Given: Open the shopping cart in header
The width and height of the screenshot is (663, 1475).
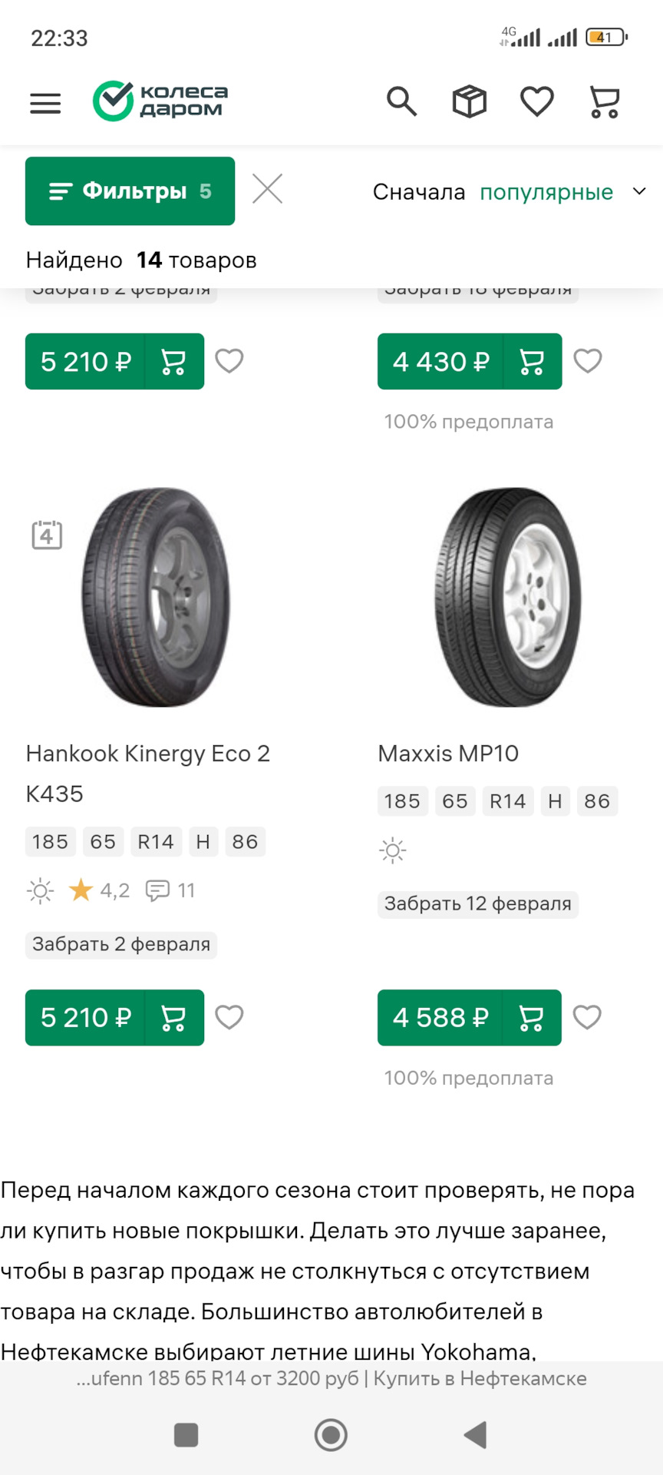Looking at the screenshot, I should pos(604,102).
